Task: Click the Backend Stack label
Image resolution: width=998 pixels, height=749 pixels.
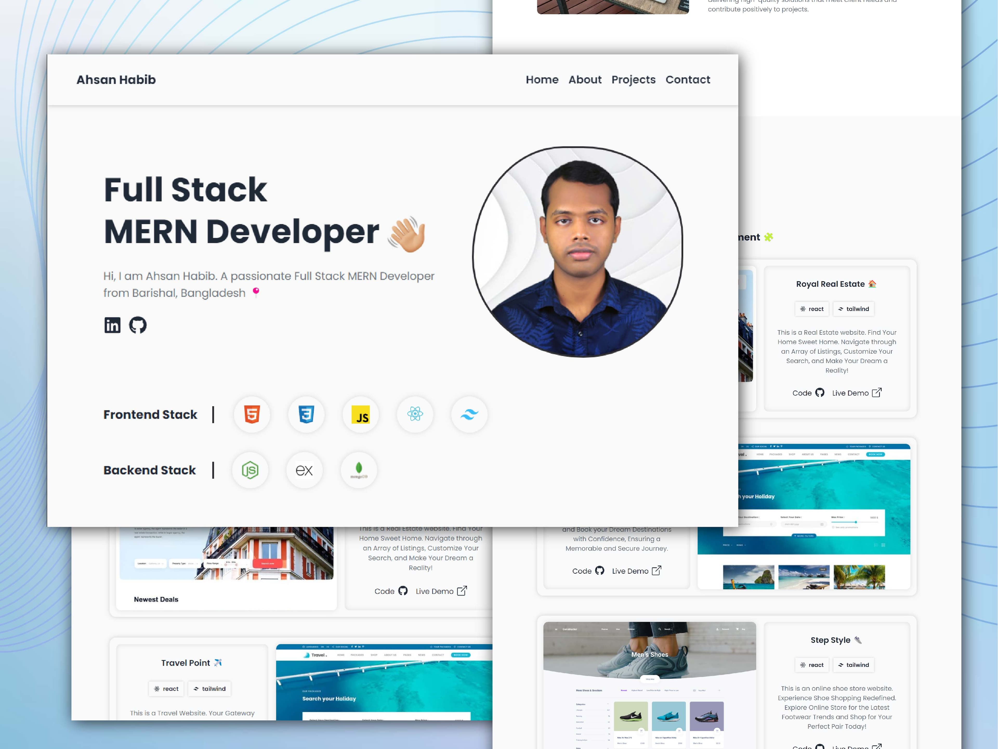Action: [149, 470]
